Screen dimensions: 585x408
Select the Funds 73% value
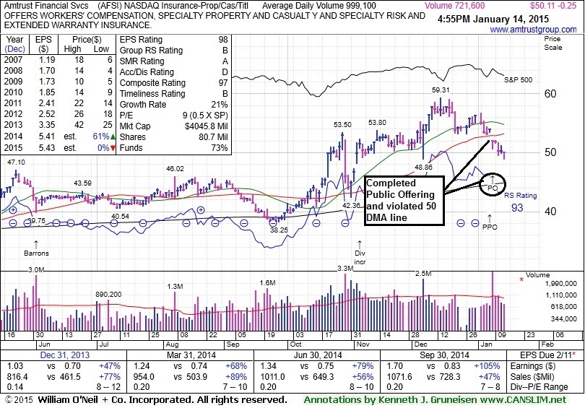tap(220, 148)
